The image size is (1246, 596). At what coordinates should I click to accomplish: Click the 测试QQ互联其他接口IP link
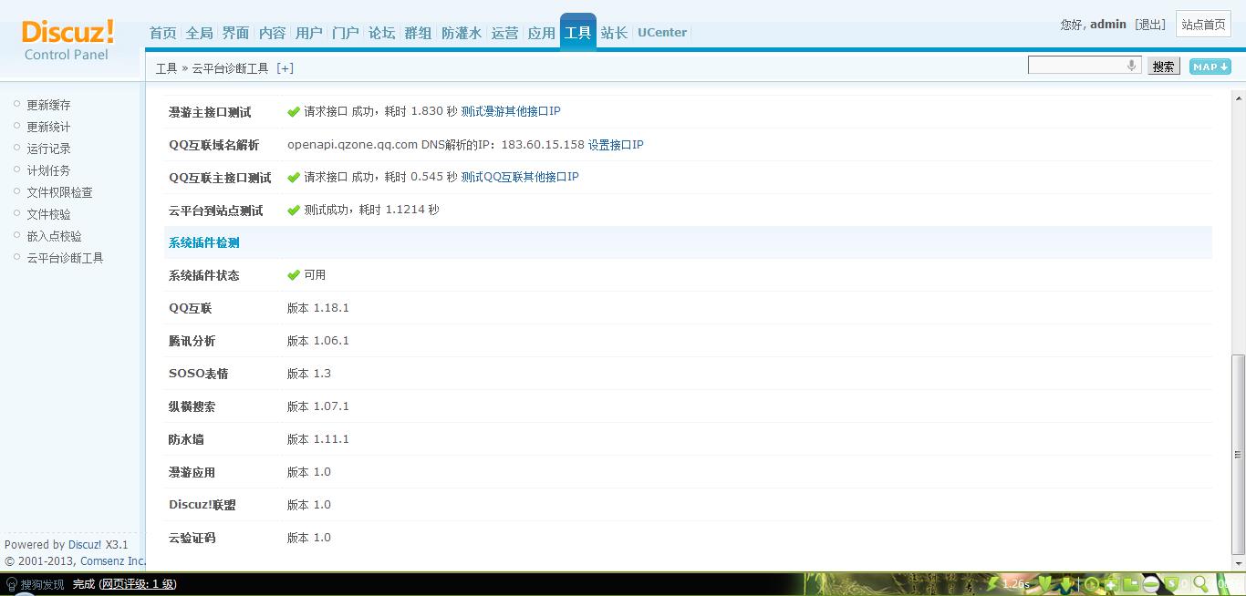pyautogui.click(x=519, y=177)
